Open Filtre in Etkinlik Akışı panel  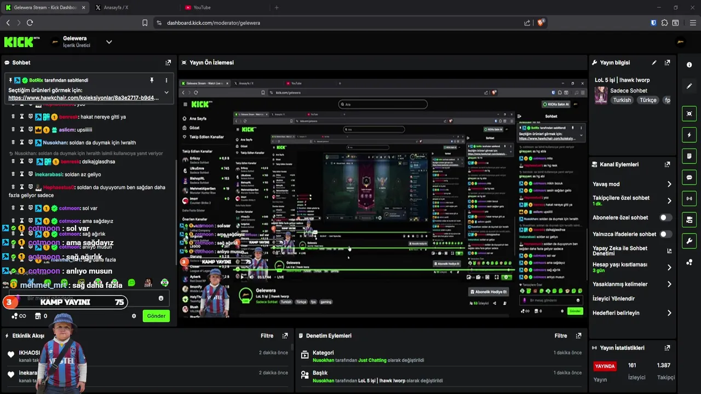click(267, 336)
